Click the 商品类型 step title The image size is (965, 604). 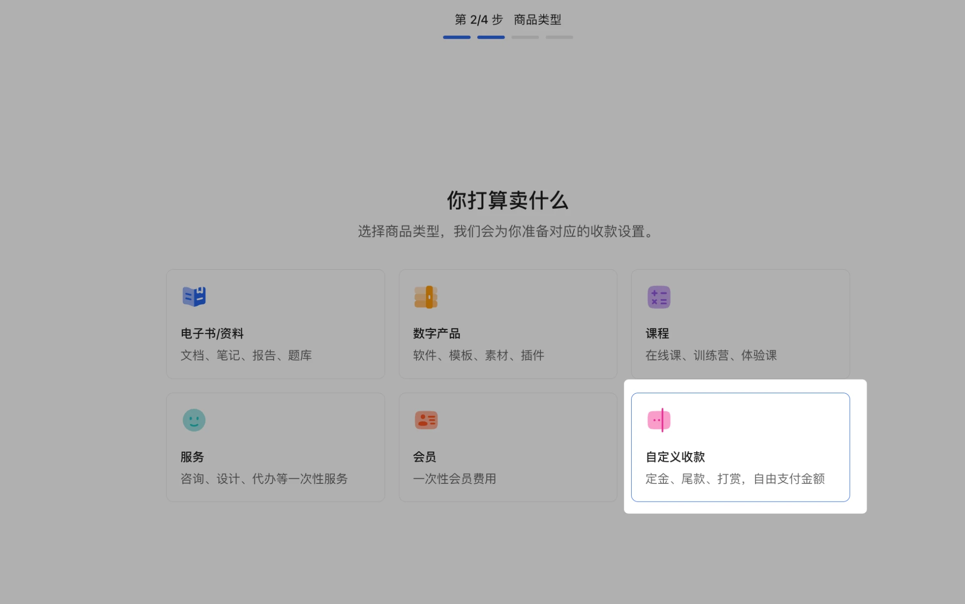click(538, 20)
